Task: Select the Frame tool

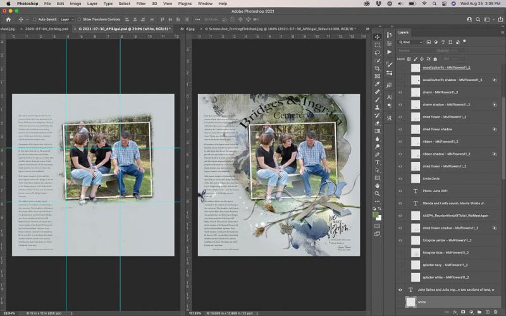Action: pos(377,76)
